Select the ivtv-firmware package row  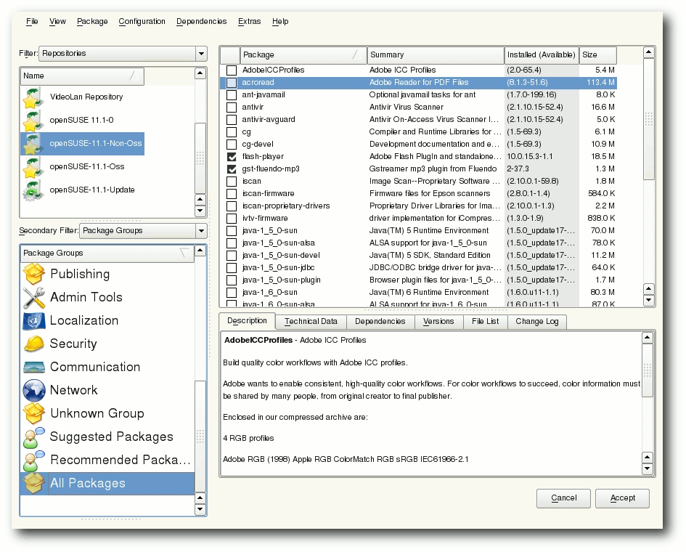419,219
